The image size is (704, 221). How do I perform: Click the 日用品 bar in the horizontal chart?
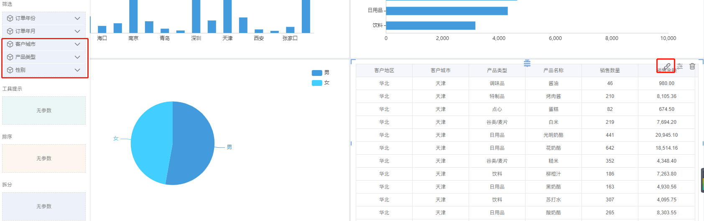(x=446, y=11)
